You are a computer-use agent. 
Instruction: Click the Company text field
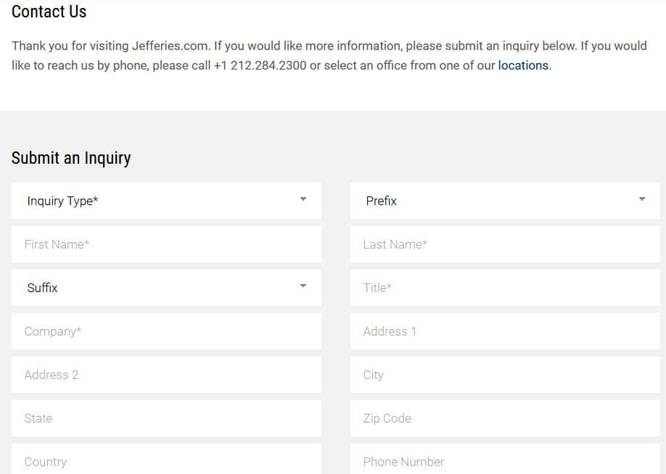[165, 331]
